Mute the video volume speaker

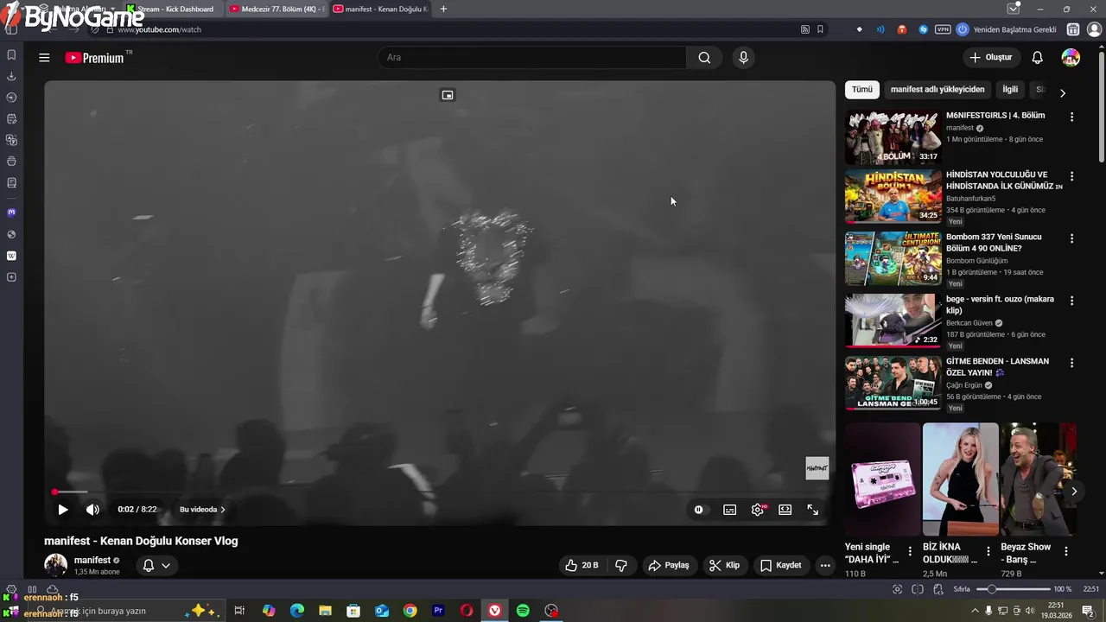click(92, 510)
